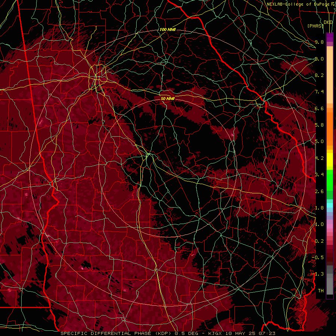This screenshot has width=336, height=336.
Task: Click the 7.4 scale label
Action: pyautogui.click(x=319, y=92)
